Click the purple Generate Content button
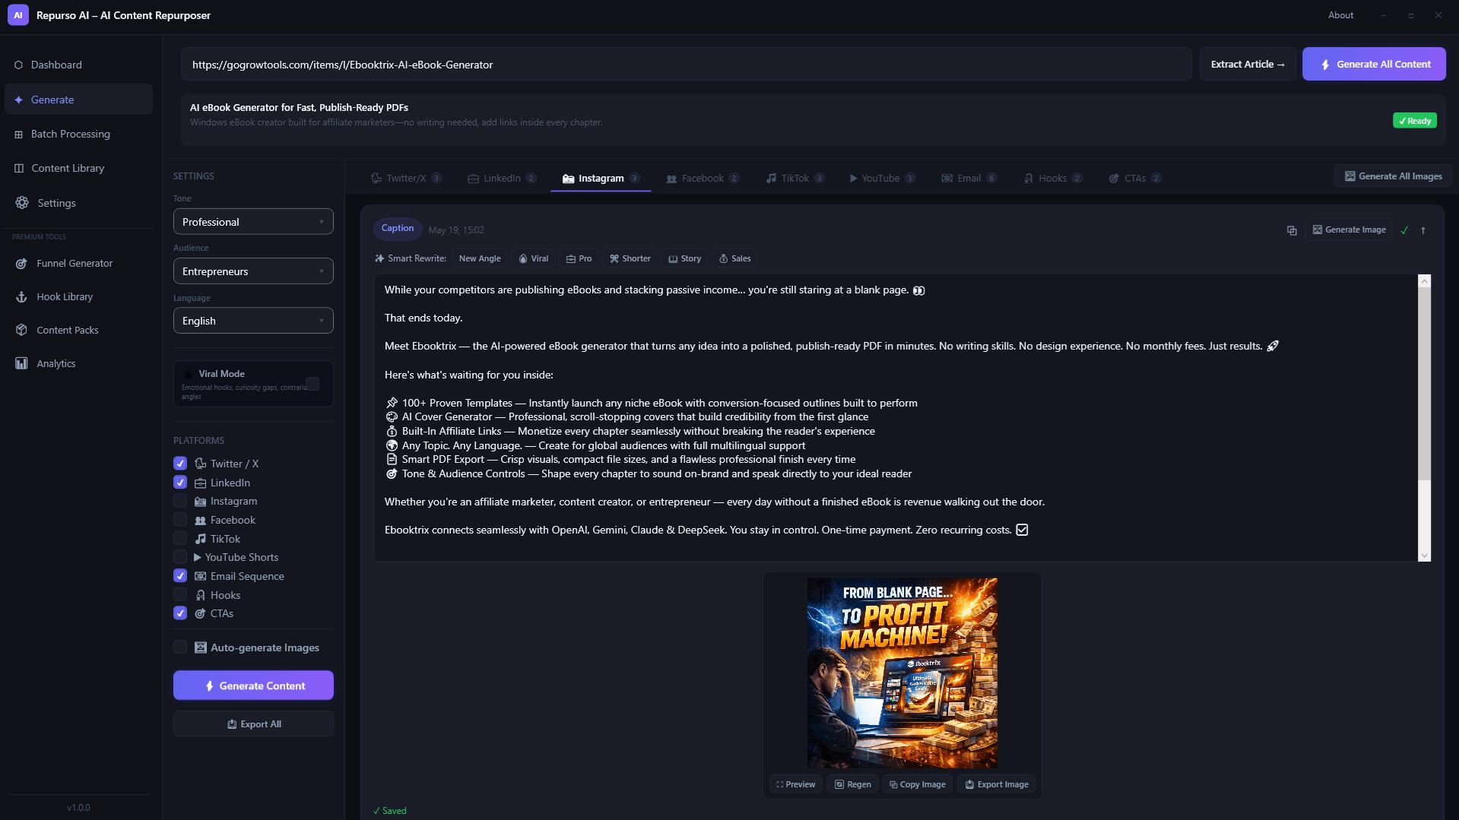 pyautogui.click(x=253, y=685)
